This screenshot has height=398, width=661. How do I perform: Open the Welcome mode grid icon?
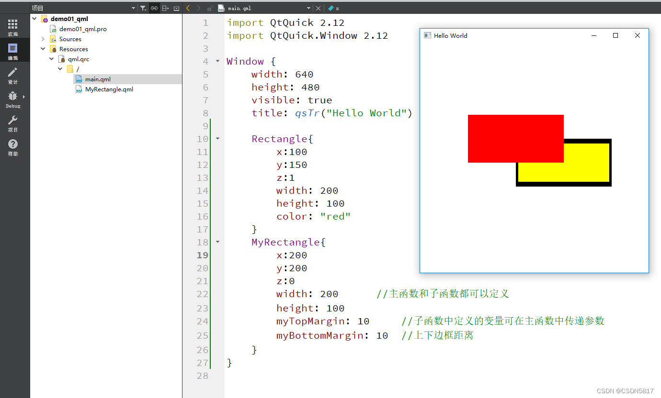click(x=12, y=24)
